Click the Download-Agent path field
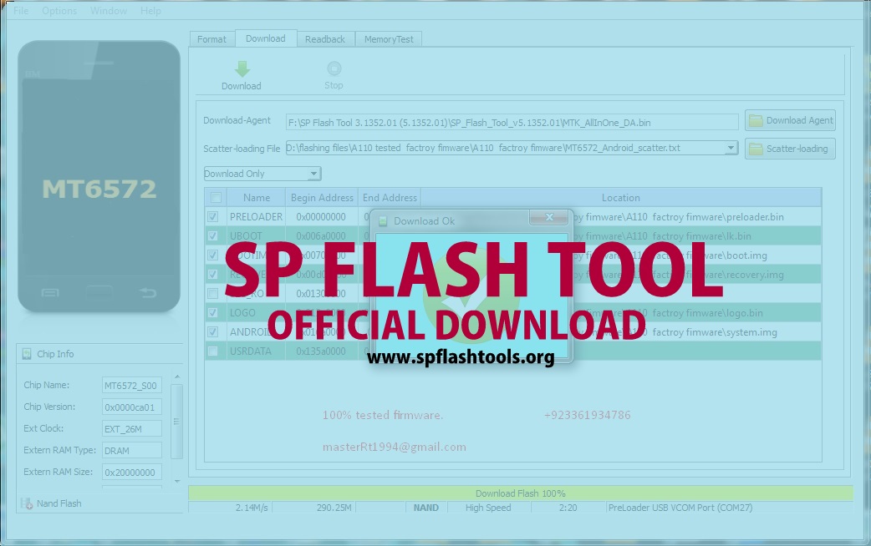Image resolution: width=871 pixels, height=546 pixels. pos(512,122)
